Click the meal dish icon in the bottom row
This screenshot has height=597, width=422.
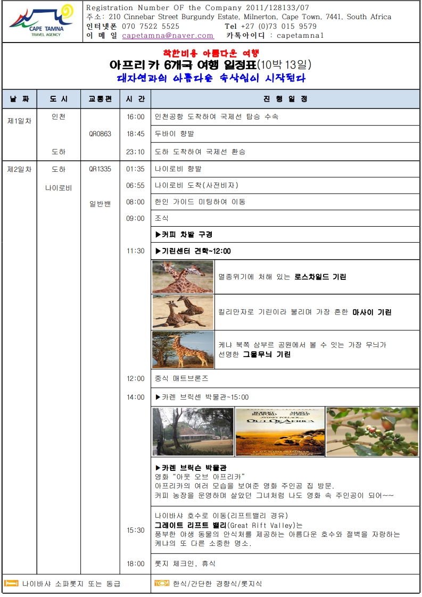pos(162,584)
